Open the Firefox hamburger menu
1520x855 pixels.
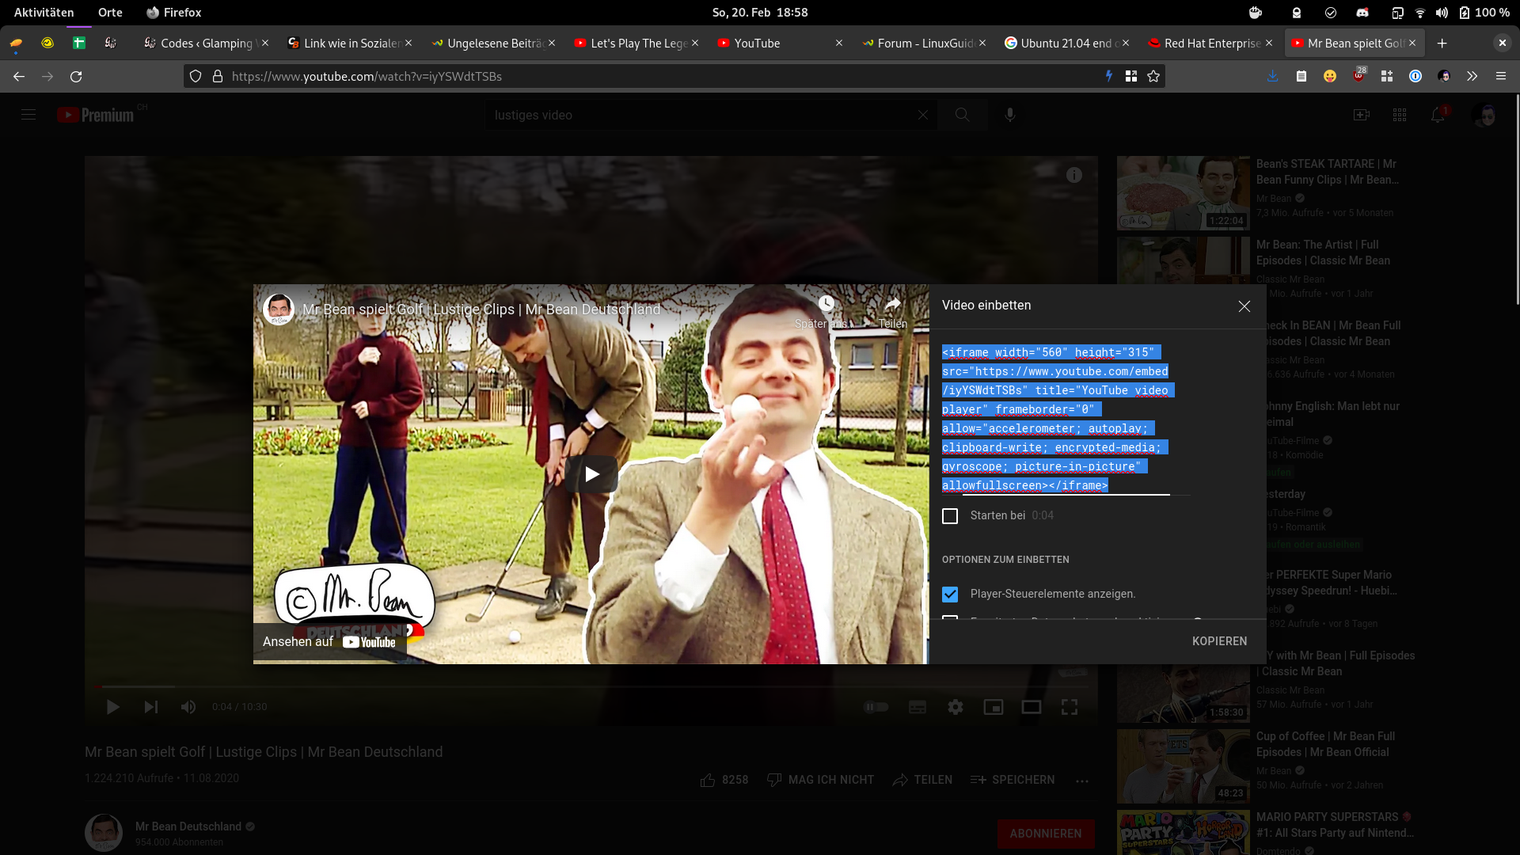click(1500, 77)
